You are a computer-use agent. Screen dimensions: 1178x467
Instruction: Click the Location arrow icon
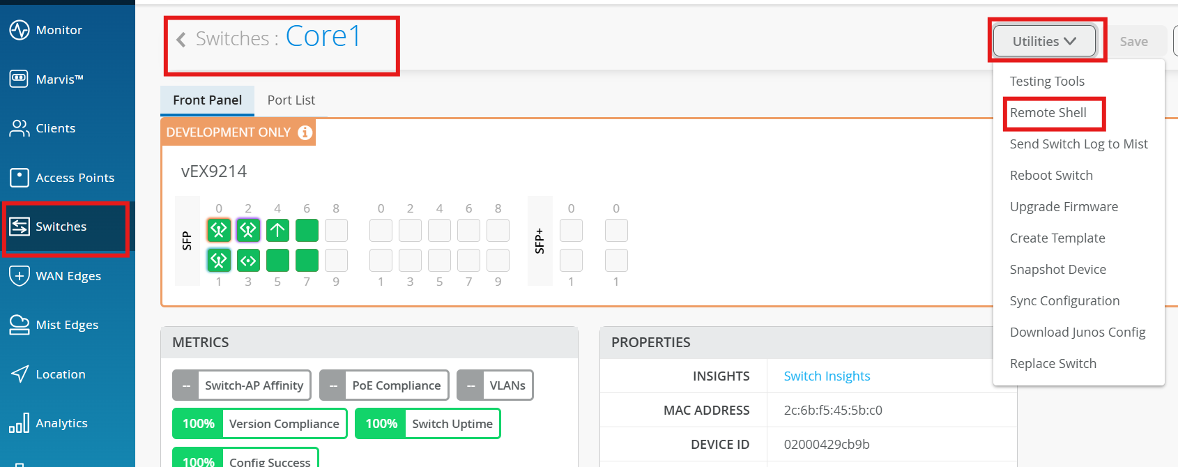pos(19,374)
